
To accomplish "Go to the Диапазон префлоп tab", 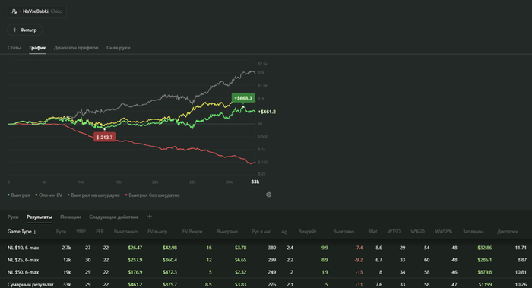I will 76,48.
